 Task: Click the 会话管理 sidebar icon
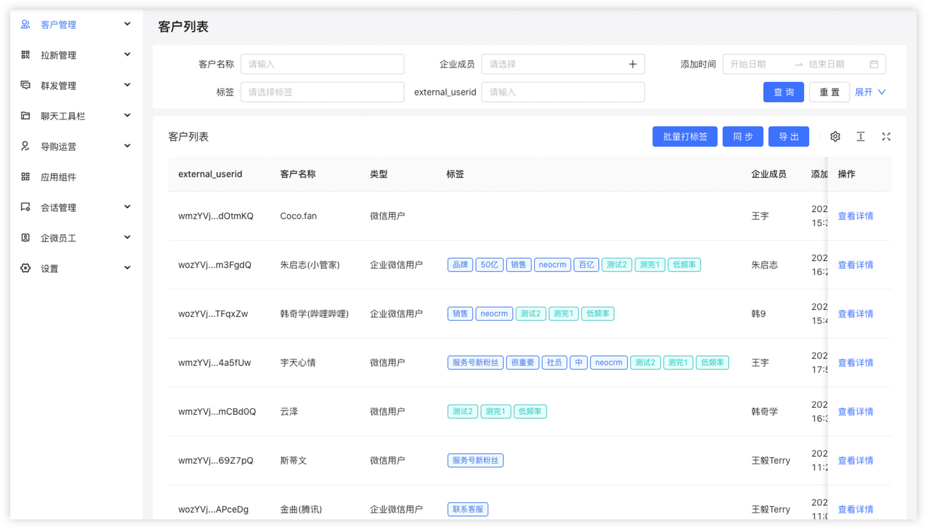coord(25,207)
